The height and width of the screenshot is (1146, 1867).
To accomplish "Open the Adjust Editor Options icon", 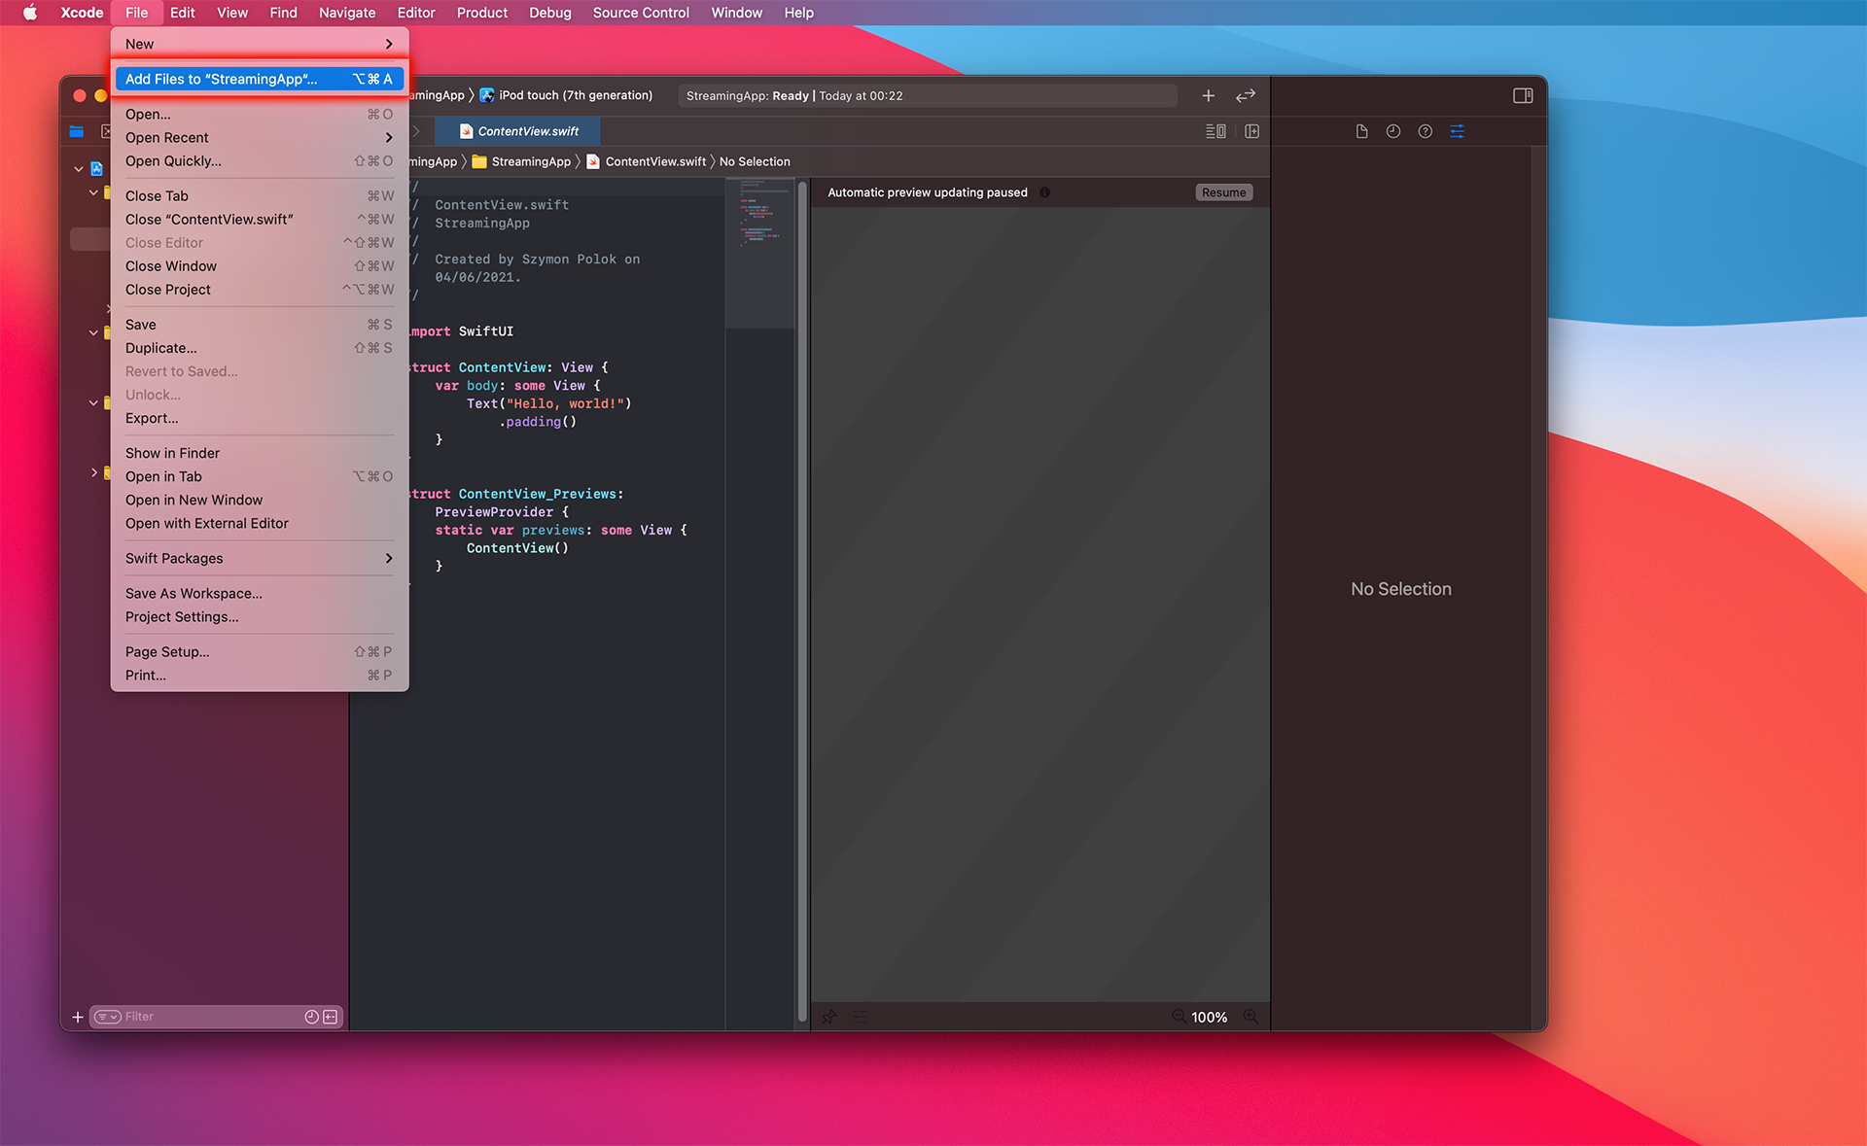I will 1215,131.
